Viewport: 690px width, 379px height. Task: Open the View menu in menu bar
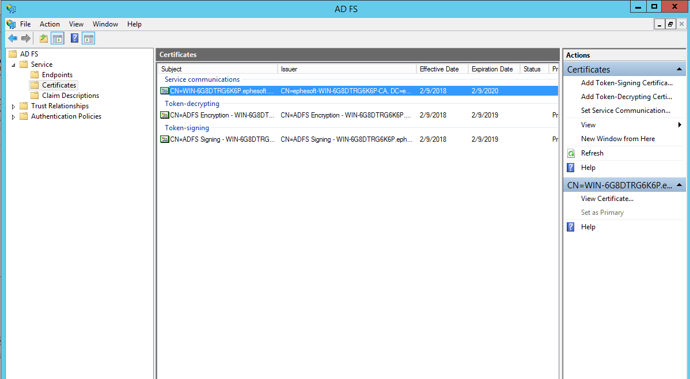tap(76, 24)
